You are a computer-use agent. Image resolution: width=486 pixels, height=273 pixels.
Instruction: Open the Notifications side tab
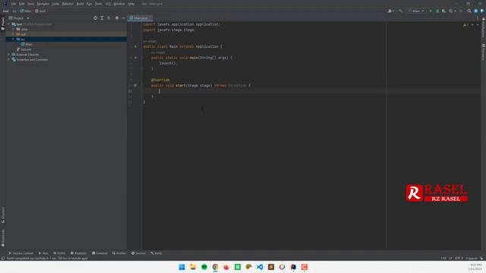[483, 28]
